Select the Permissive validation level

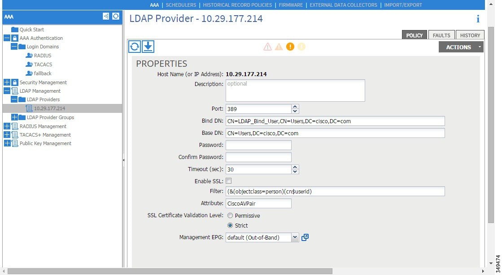point(230,215)
